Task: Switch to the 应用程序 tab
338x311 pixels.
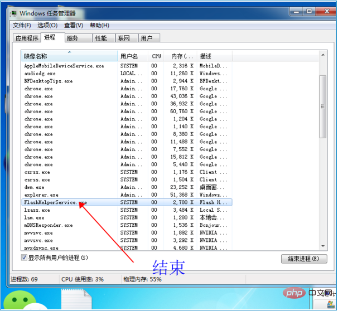Action: pos(27,38)
